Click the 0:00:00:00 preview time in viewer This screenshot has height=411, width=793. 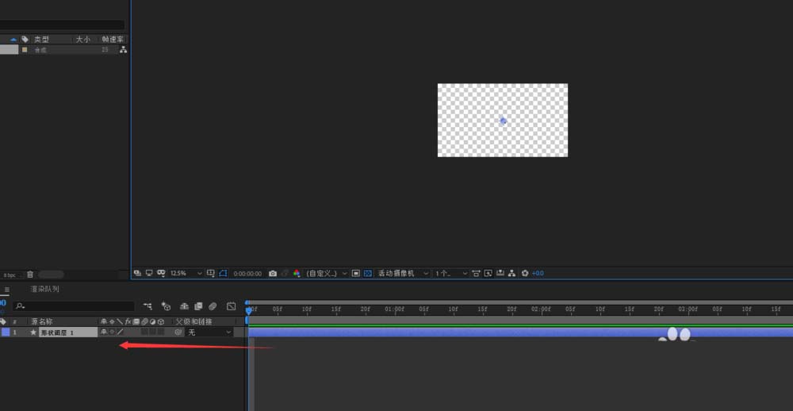(247, 273)
